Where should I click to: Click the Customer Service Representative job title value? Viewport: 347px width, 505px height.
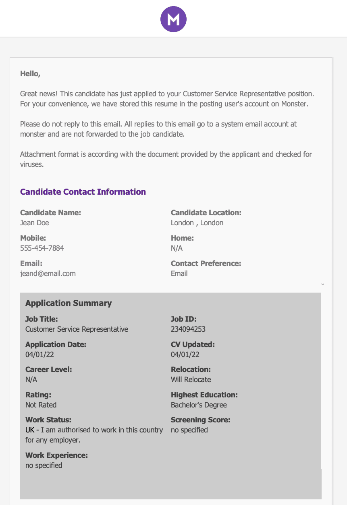(x=77, y=329)
